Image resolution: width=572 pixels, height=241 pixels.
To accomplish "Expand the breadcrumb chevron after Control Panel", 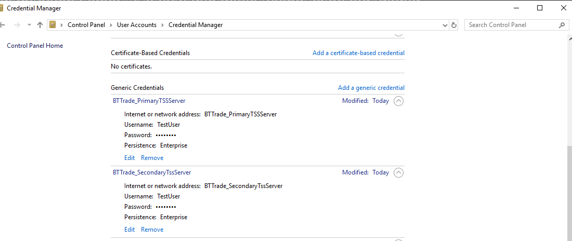I will pos(111,25).
